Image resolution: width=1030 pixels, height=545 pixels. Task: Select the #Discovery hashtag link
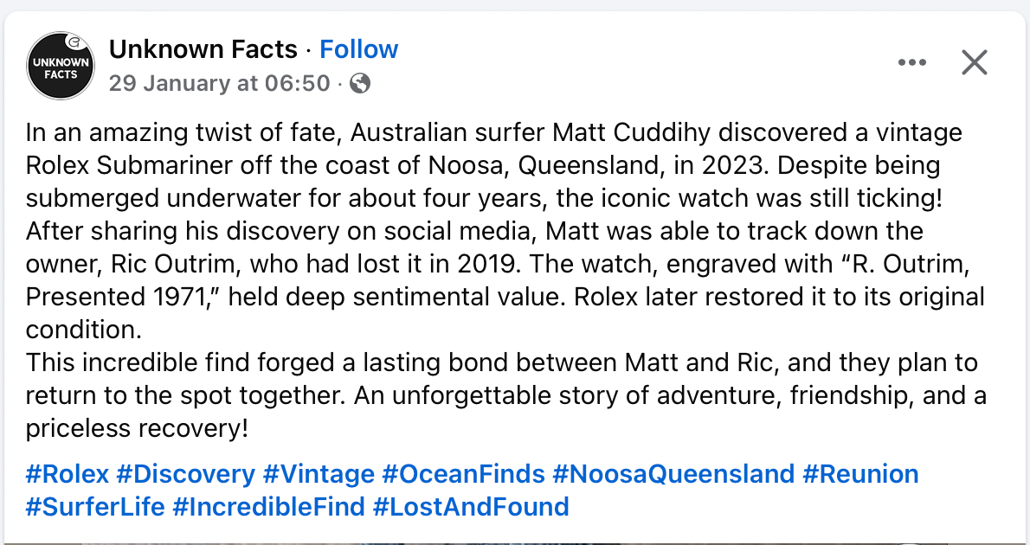click(x=186, y=474)
